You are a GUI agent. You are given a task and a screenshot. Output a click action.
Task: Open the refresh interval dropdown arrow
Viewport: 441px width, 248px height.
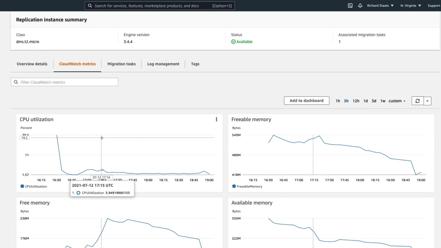tap(427, 101)
